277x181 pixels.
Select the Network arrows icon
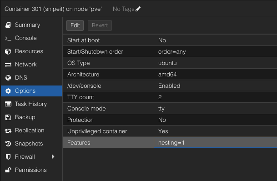pos(8,65)
